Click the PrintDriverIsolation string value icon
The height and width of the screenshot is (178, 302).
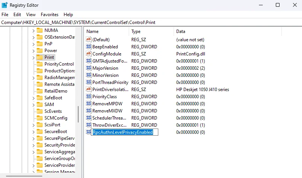tap(89, 89)
